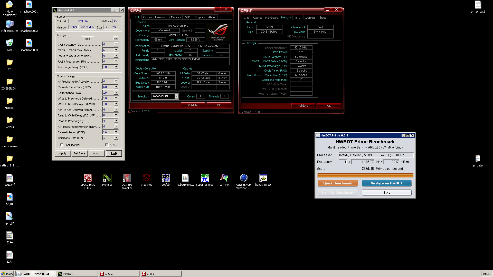Switch to Memset taskbar button

pos(78,274)
